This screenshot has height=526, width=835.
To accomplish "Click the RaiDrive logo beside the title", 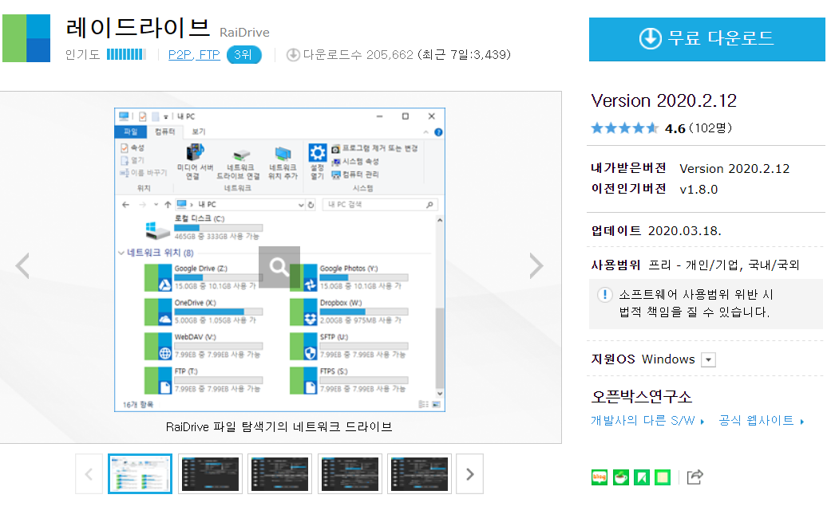I will pyautogui.click(x=26, y=38).
